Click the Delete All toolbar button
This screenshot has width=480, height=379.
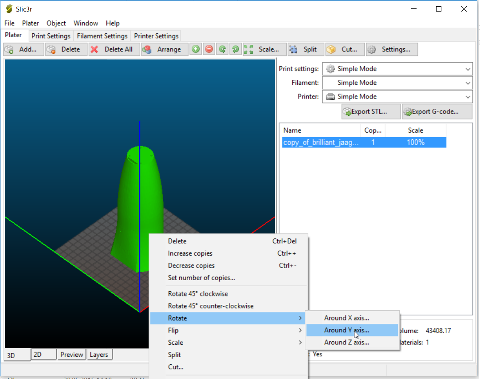(x=114, y=49)
